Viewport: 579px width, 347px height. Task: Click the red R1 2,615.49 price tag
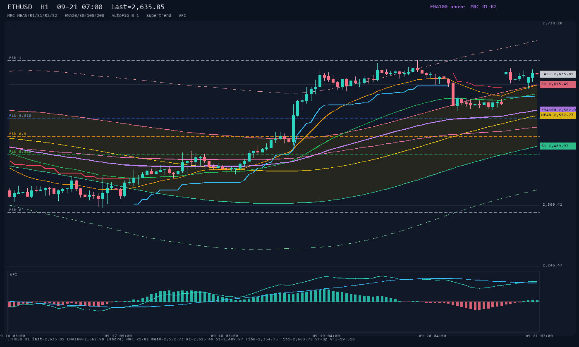click(x=558, y=84)
